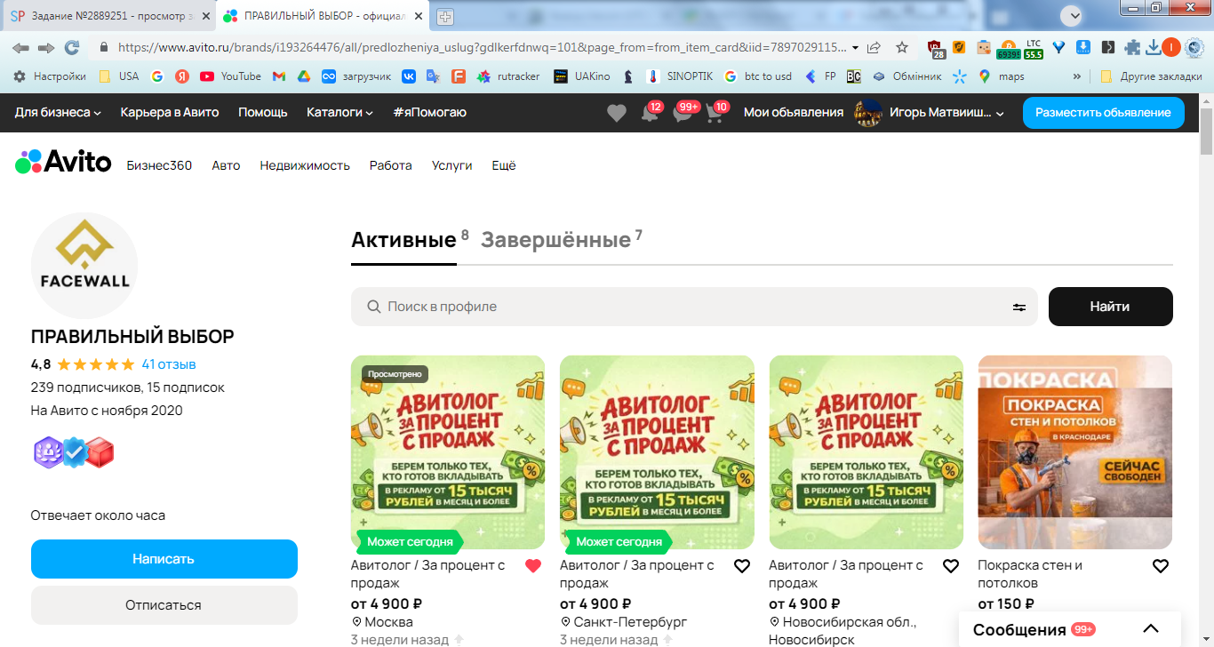Open Bitcoin price extension
Screen dimensions: 1214x647
click(1009, 48)
